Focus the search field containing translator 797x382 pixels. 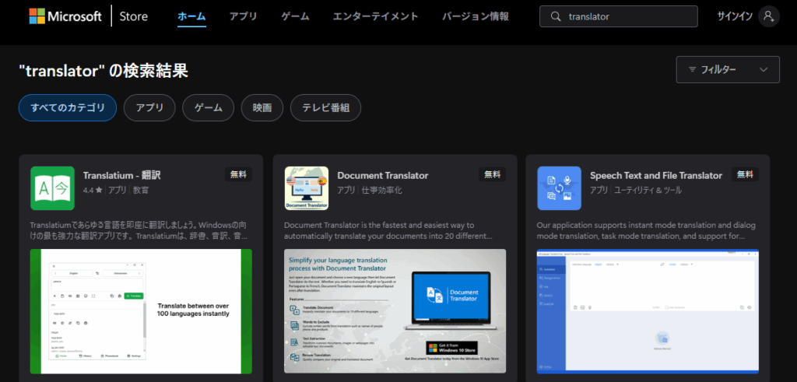[x=619, y=17]
